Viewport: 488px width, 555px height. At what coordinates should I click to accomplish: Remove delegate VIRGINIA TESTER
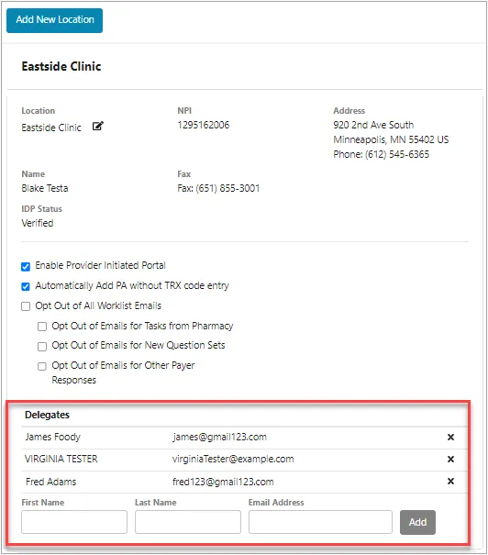[x=450, y=459]
